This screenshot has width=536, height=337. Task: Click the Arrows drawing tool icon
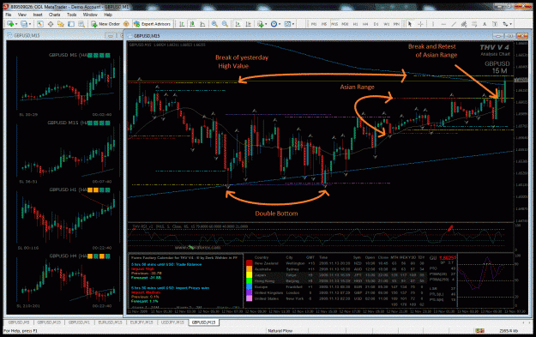[505, 24]
